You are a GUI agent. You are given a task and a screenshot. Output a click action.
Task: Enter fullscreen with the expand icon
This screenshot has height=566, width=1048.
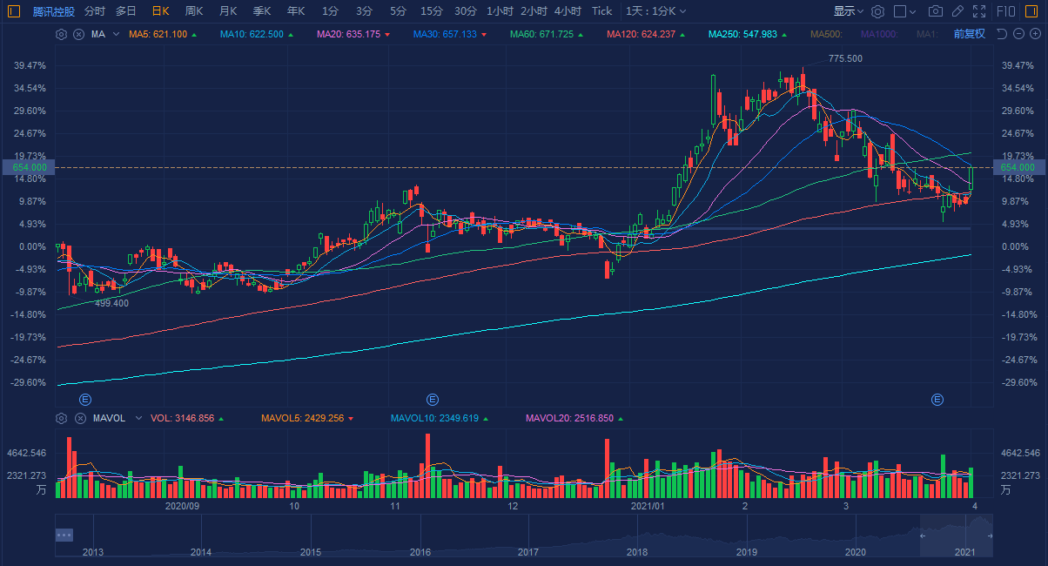(979, 11)
